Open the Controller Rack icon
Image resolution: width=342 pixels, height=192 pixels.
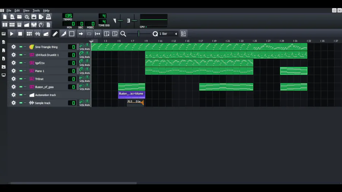pos(41,25)
